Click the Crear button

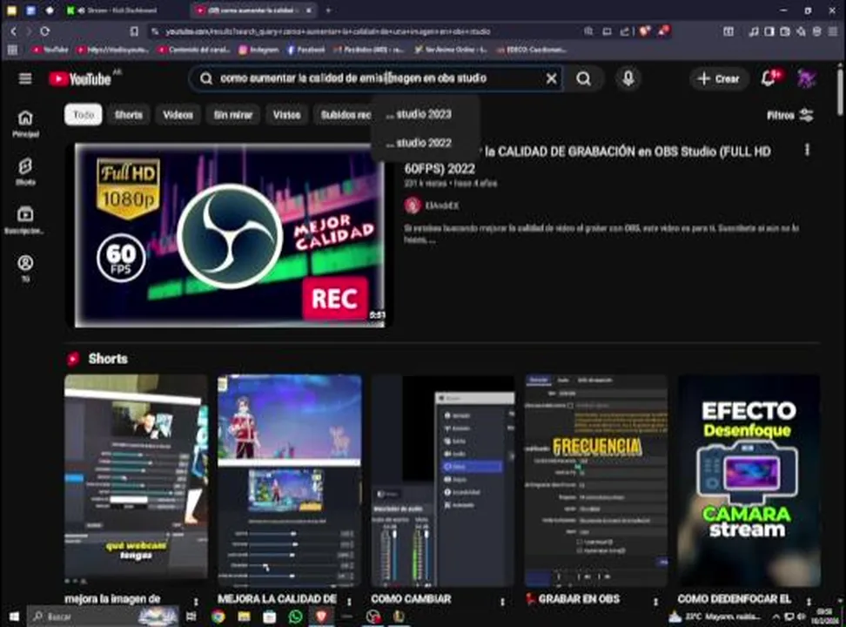click(719, 79)
